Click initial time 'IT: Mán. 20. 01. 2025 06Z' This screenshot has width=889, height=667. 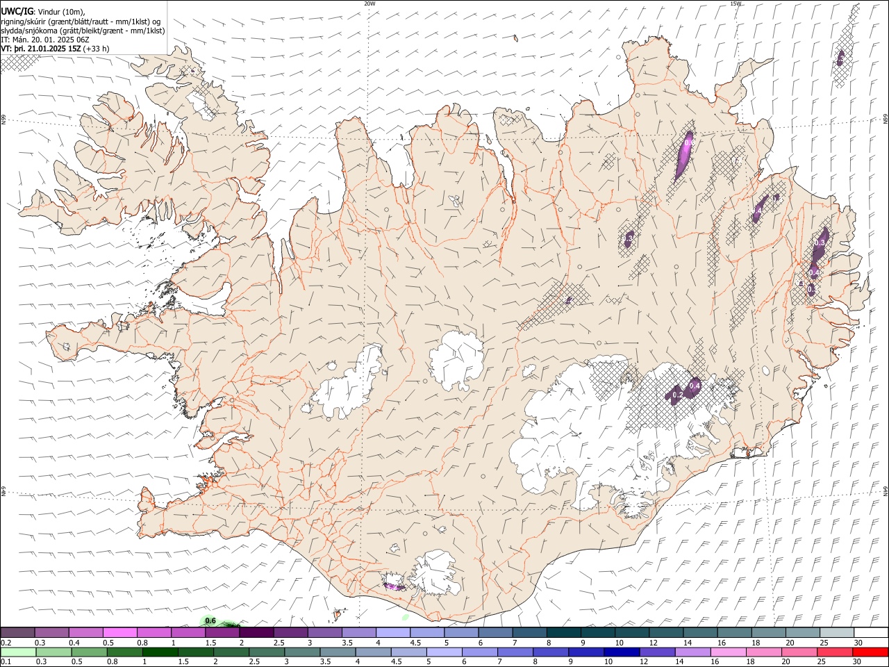[x=45, y=40]
